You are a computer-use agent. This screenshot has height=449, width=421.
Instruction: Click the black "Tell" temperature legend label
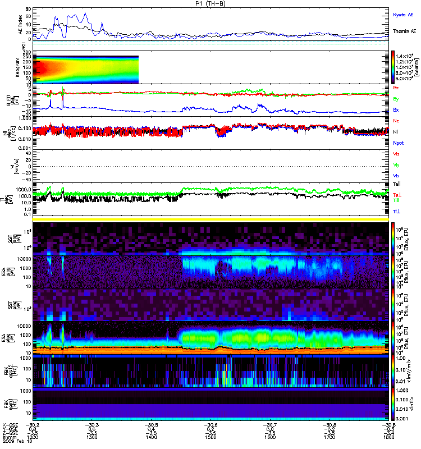click(x=397, y=184)
